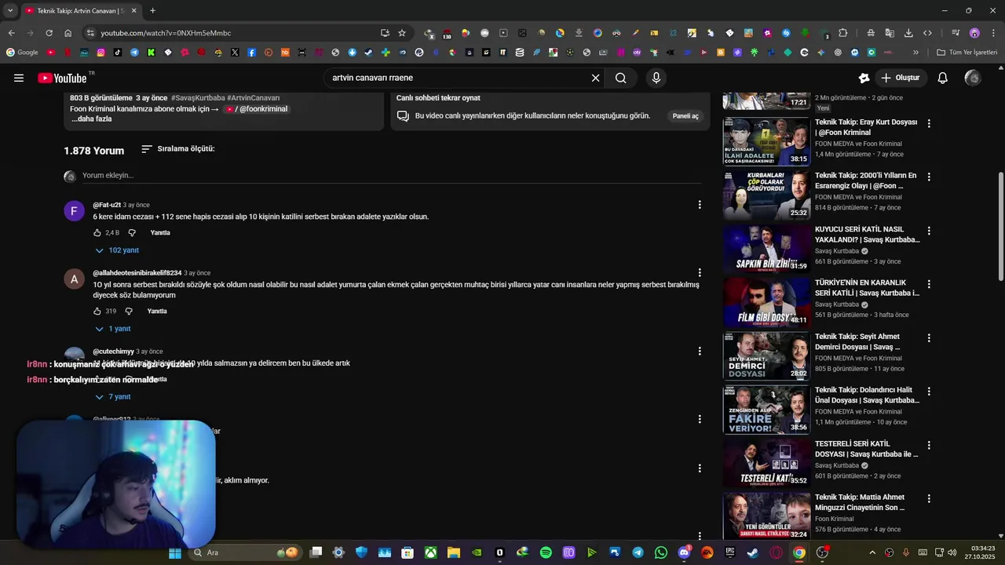Open the @cutechimyy profile link
The image size is (1005, 565).
tap(113, 352)
